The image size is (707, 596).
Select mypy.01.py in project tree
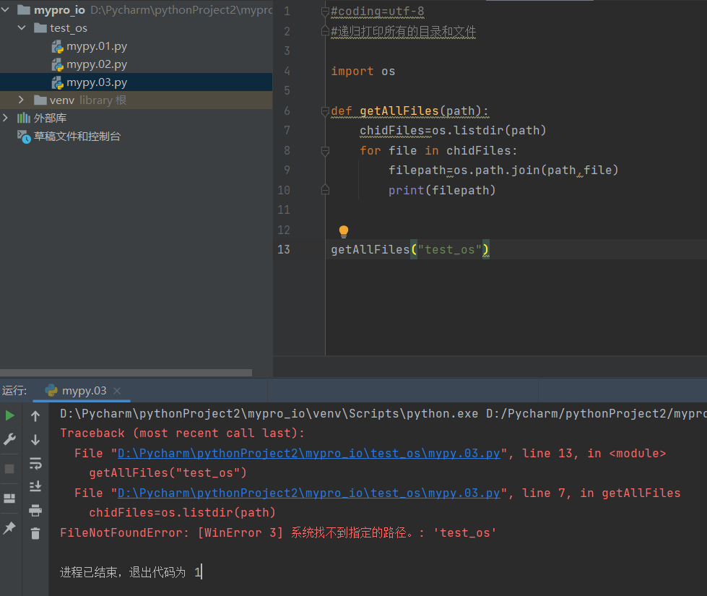[97, 46]
